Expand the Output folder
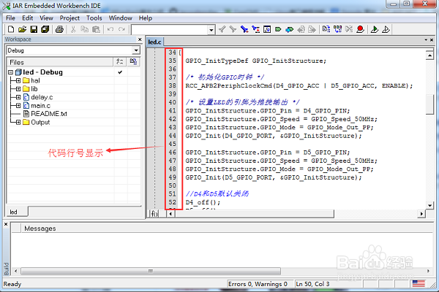Image resolution: width=439 pixels, height=292 pixels. coord(18,122)
